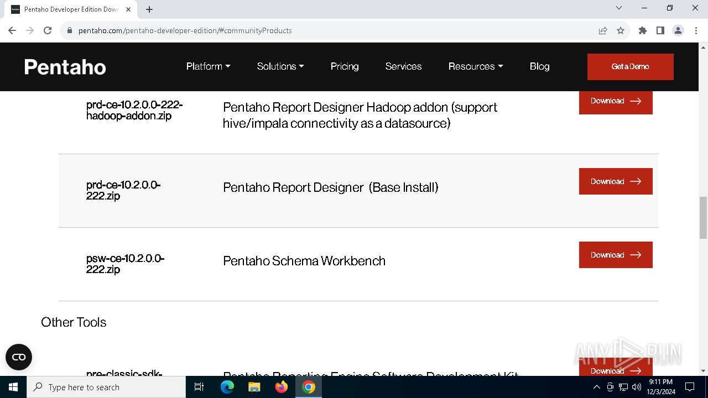Select file name prd-ce-10.2.0.0-222.zip

(123, 190)
